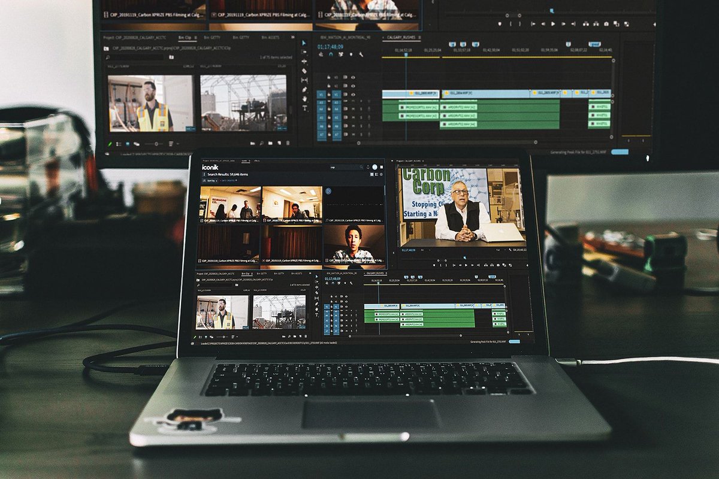Click the notification bell icon in iconik

click(367, 167)
